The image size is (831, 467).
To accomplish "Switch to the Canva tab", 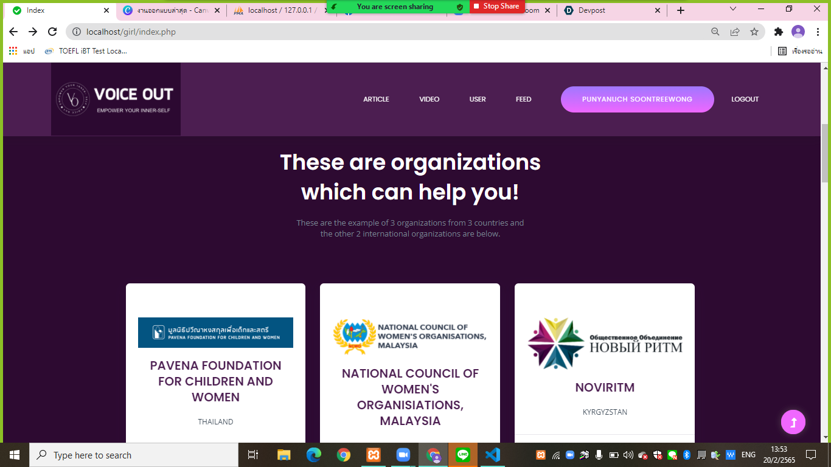I will pos(172,10).
